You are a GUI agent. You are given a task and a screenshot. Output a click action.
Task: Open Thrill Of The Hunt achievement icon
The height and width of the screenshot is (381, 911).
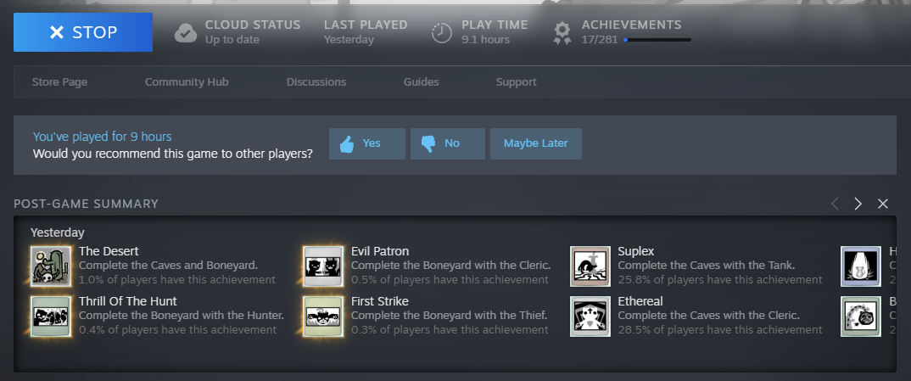[x=51, y=317]
